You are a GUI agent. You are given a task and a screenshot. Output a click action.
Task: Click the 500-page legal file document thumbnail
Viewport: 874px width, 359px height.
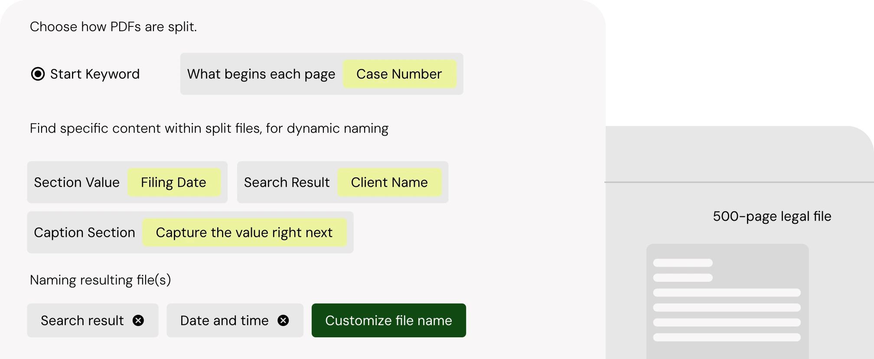click(x=727, y=301)
